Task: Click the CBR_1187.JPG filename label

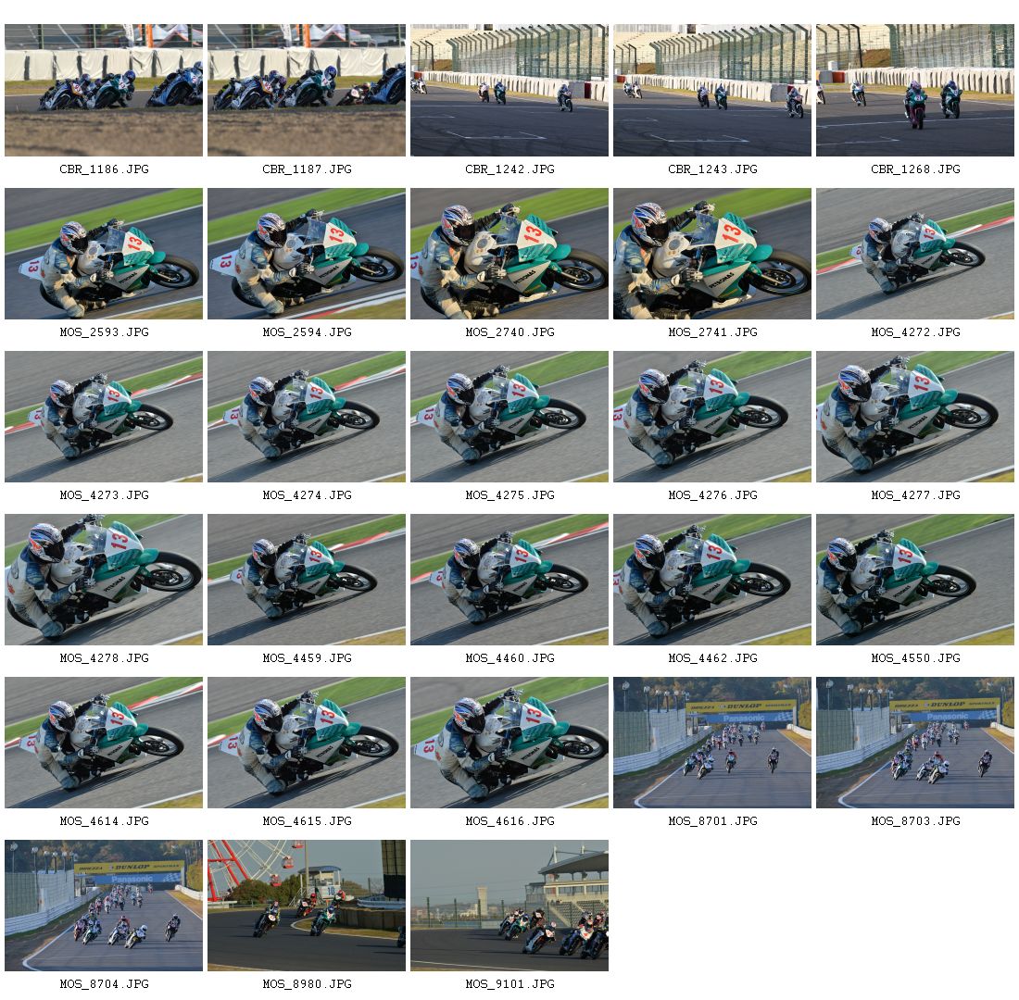Action: click(x=307, y=169)
